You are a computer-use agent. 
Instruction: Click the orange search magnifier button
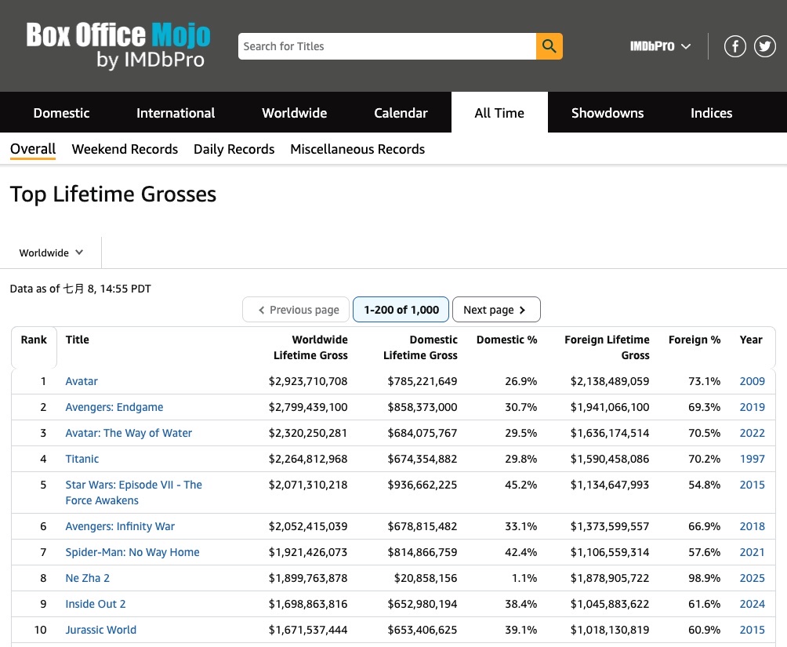[x=549, y=46]
